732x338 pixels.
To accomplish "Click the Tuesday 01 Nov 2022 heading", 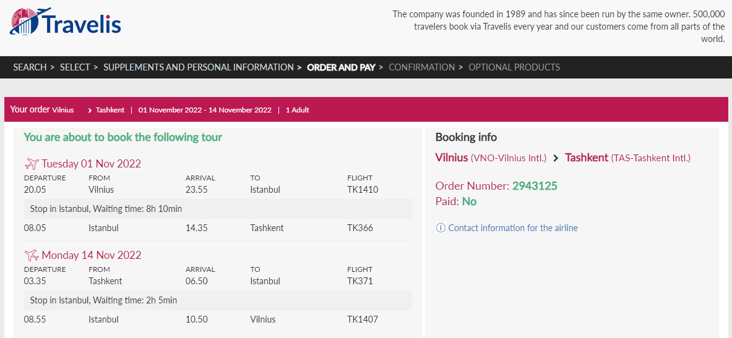I will (x=91, y=164).
